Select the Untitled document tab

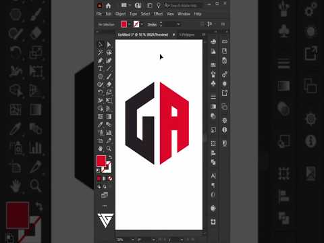(143, 34)
